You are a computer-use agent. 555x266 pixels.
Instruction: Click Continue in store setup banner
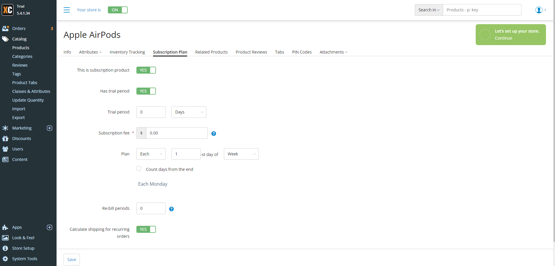503,38
